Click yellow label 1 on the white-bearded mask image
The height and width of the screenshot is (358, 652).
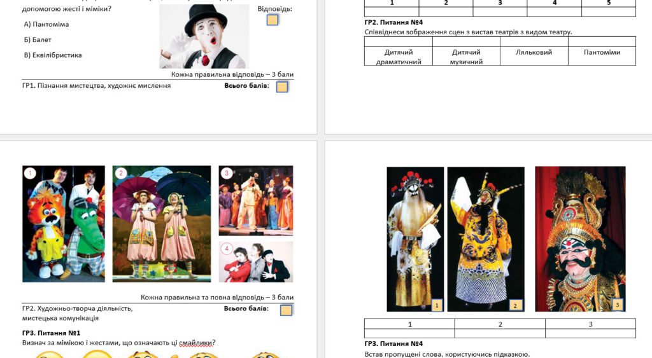point(437,305)
